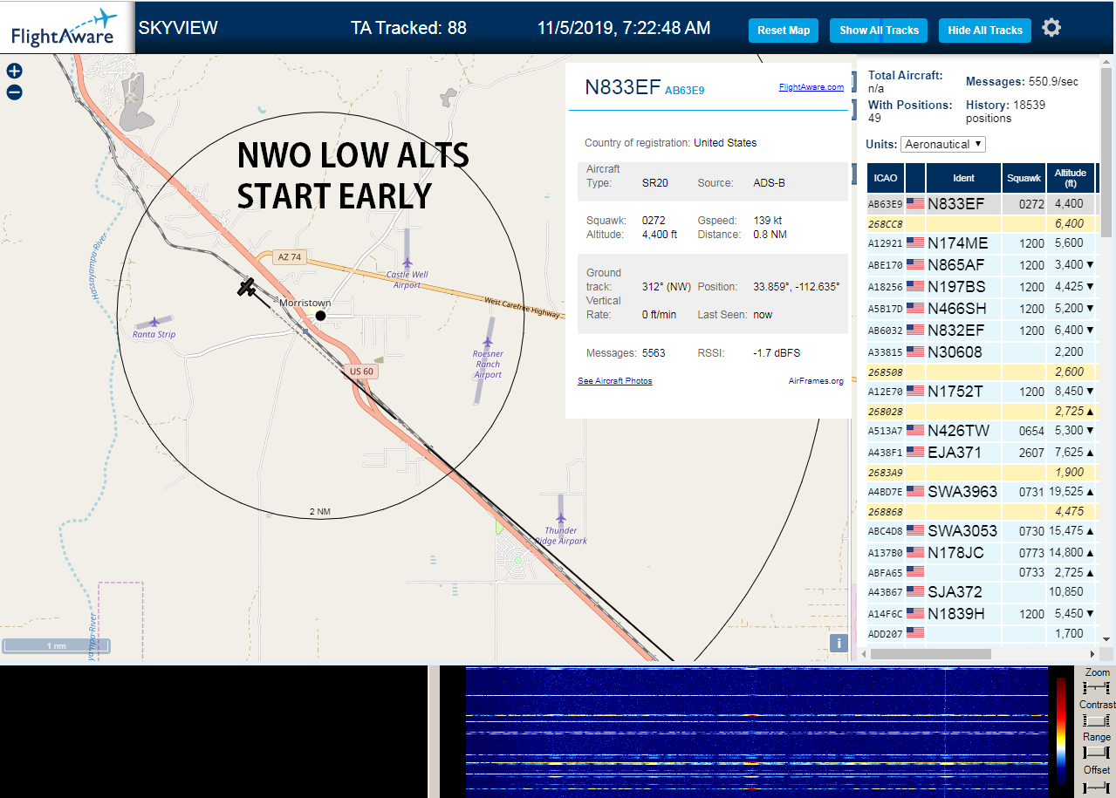Adjust the waterfall Contrast slider
1116x798 pixels.
click(x=1095, y=720)
